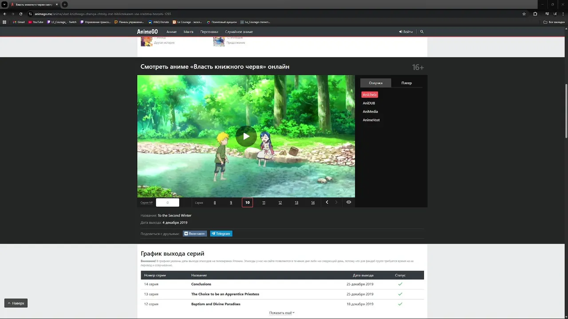Select AniDUB voice-over
The height and width of the screenshot is (319, 568).
coord(369,103)
